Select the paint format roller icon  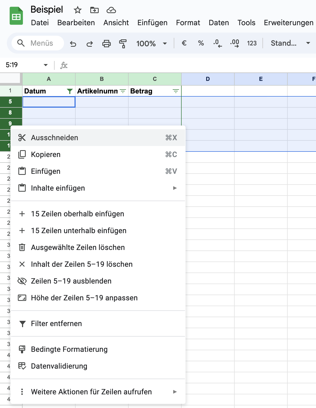point(123,43)
